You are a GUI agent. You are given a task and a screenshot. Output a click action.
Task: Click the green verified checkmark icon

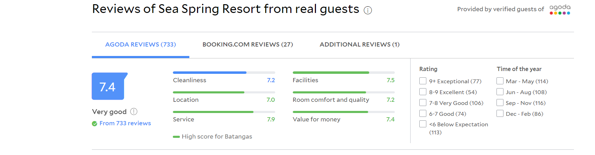click(94, 124)
